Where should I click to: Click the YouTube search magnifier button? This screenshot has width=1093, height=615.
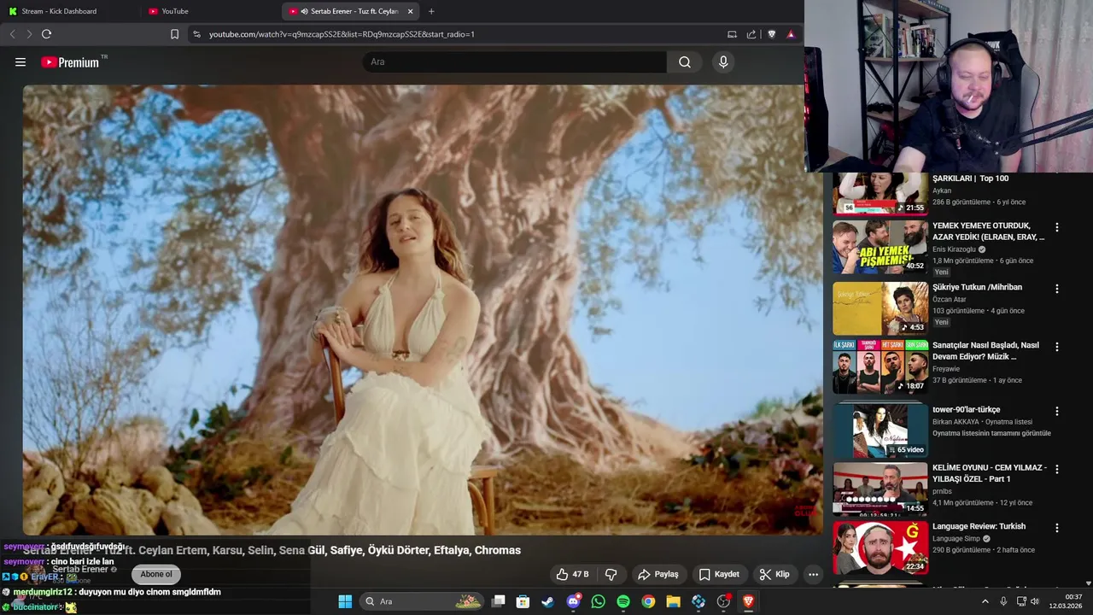685,62
